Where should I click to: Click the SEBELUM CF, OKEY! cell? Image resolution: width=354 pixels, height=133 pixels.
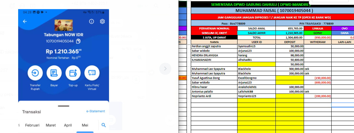214,33
